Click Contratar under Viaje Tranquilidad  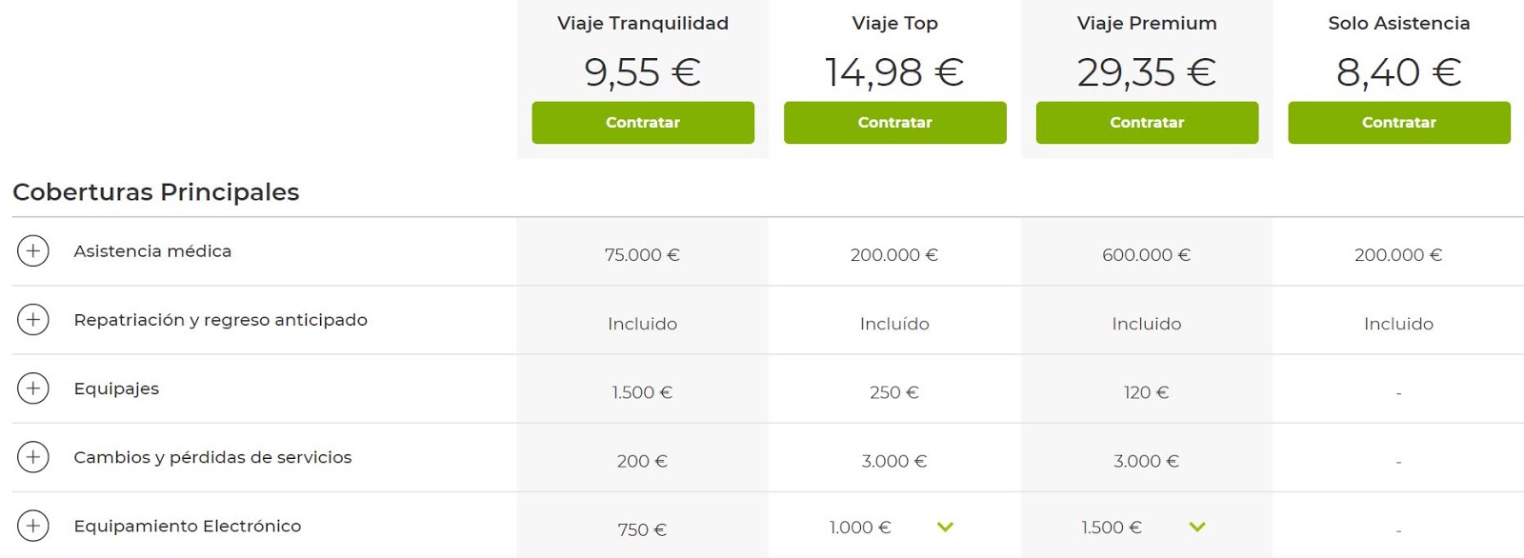(643, 123)
